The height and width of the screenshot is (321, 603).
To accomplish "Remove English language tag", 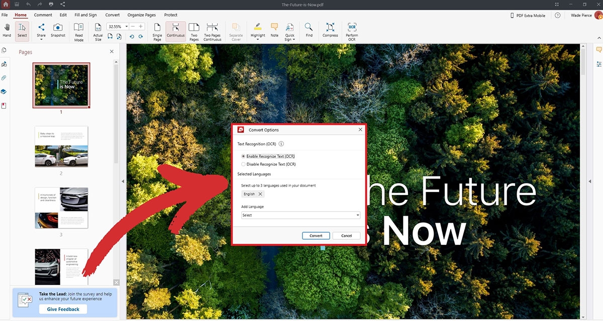I will (x=260, y=194).
